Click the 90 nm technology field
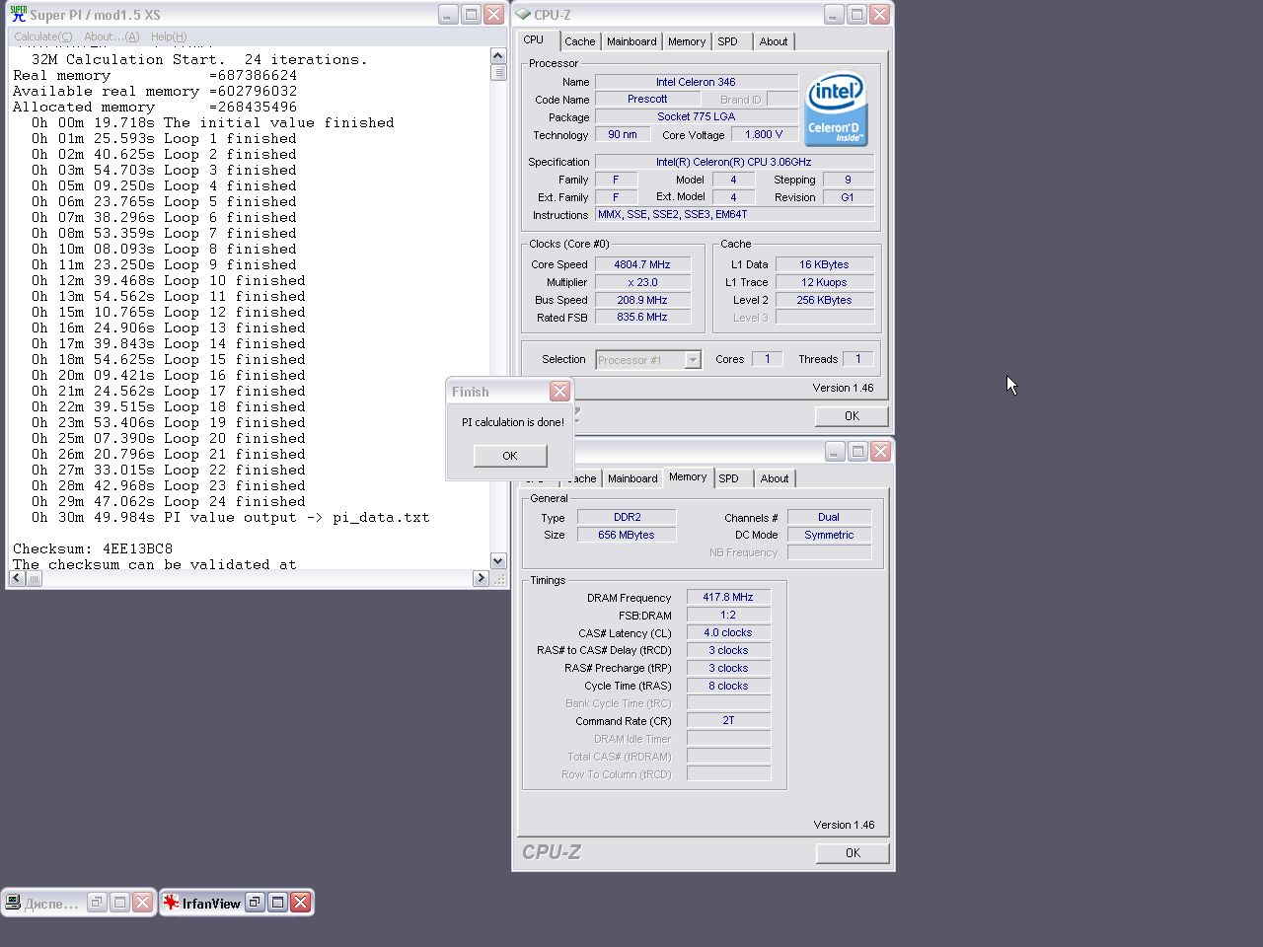 (x=623, y=135)
